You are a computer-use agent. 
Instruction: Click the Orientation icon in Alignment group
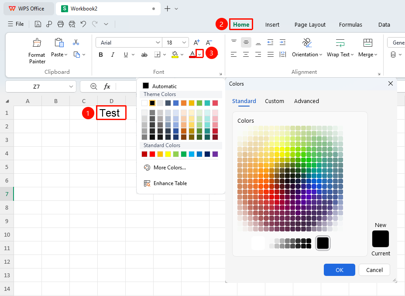(x=307, y=43)
